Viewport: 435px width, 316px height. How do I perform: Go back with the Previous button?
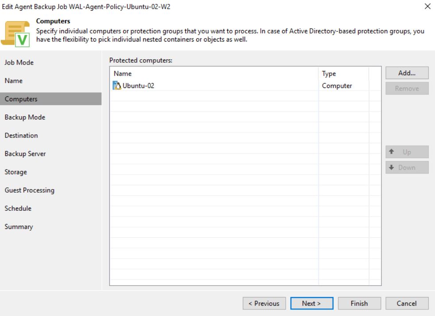coord(264,304)
